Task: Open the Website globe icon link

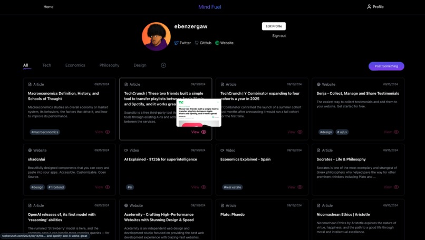Action: coord(217,43)
